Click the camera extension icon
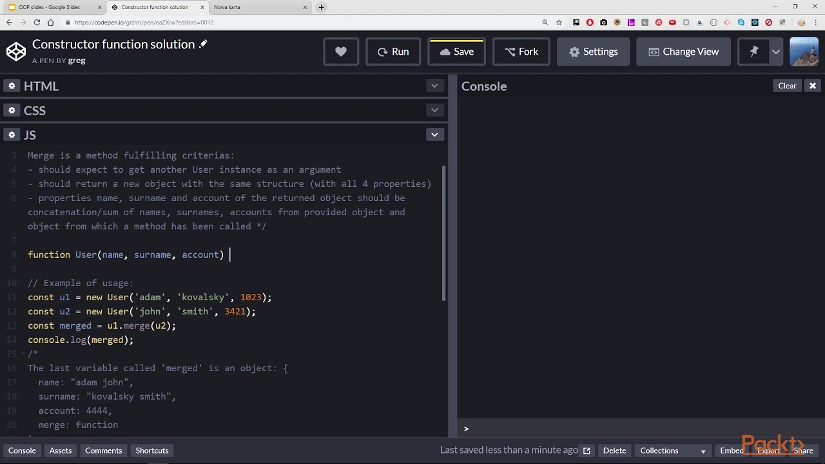 (x=603, y=22)
